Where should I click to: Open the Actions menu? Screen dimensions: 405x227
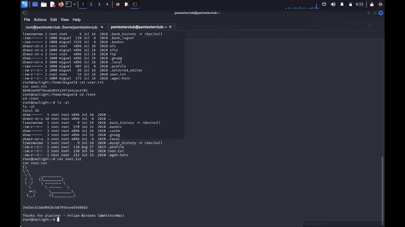pyautogui.click(x=40, y=20)
